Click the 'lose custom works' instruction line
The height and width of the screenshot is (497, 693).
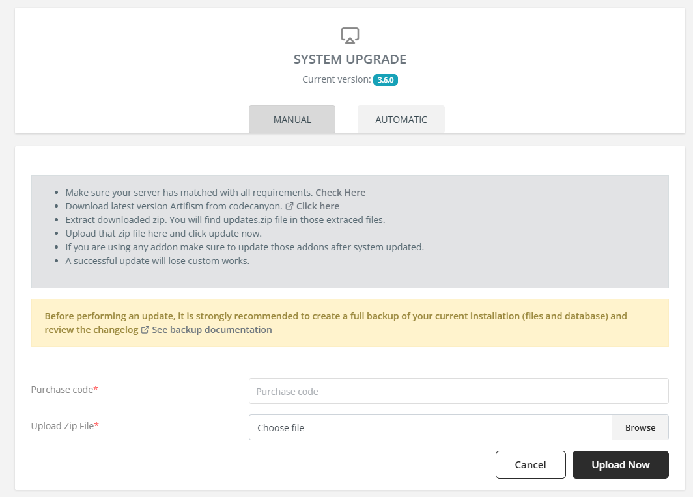coord(157,261)
